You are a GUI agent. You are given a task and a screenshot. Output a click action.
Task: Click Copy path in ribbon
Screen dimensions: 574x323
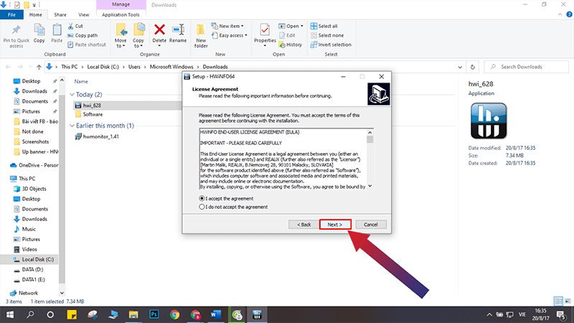[x=83, y=35]
